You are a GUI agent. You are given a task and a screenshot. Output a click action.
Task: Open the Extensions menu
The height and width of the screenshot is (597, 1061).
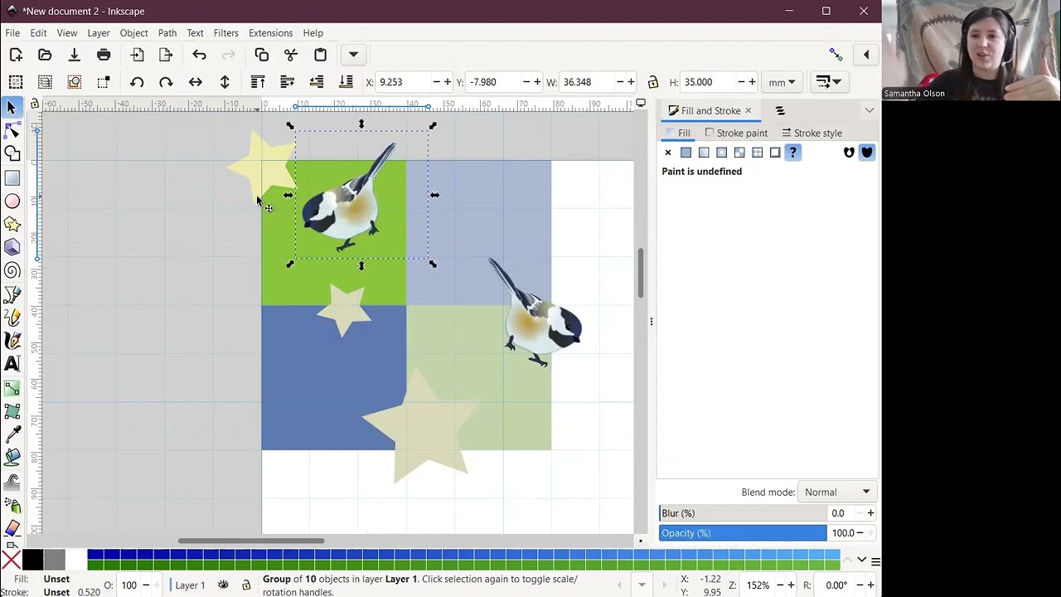pyautogui.click(x=270, y=33)
